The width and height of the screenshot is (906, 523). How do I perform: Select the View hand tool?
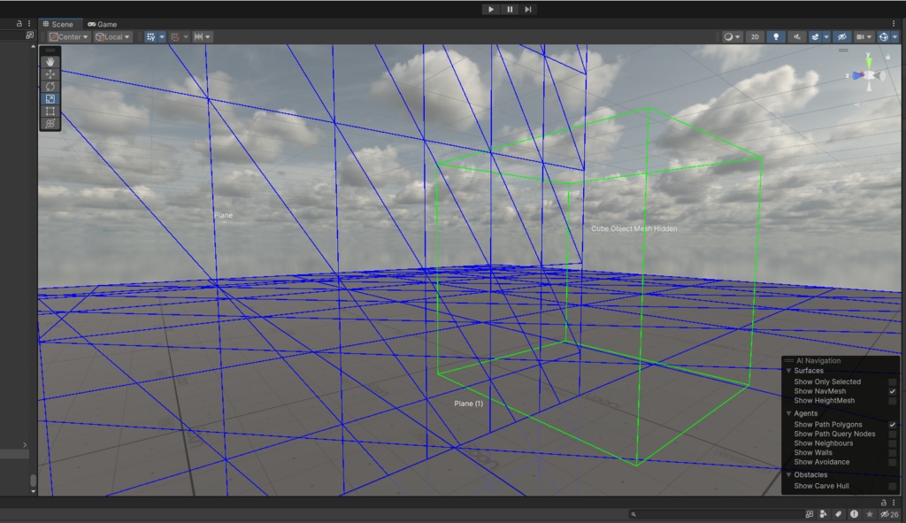(49, 61)
